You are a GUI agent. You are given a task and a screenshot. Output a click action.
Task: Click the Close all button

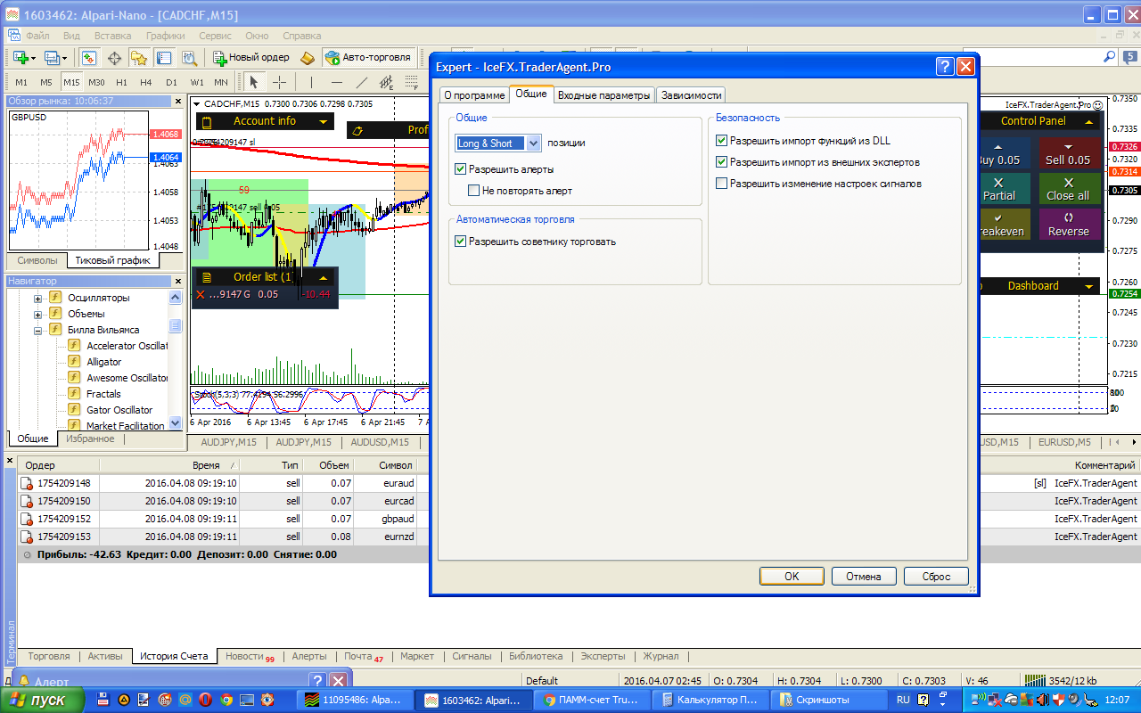[x=1068, y=189]
